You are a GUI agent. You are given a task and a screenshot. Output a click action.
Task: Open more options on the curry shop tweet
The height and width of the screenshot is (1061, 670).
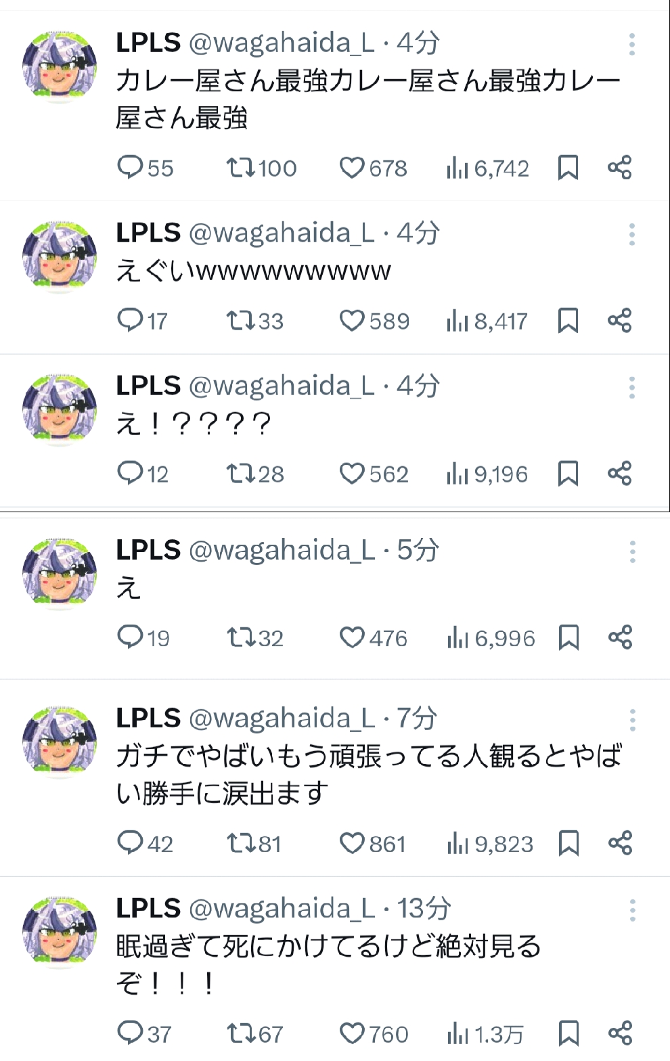click(632, 45)
